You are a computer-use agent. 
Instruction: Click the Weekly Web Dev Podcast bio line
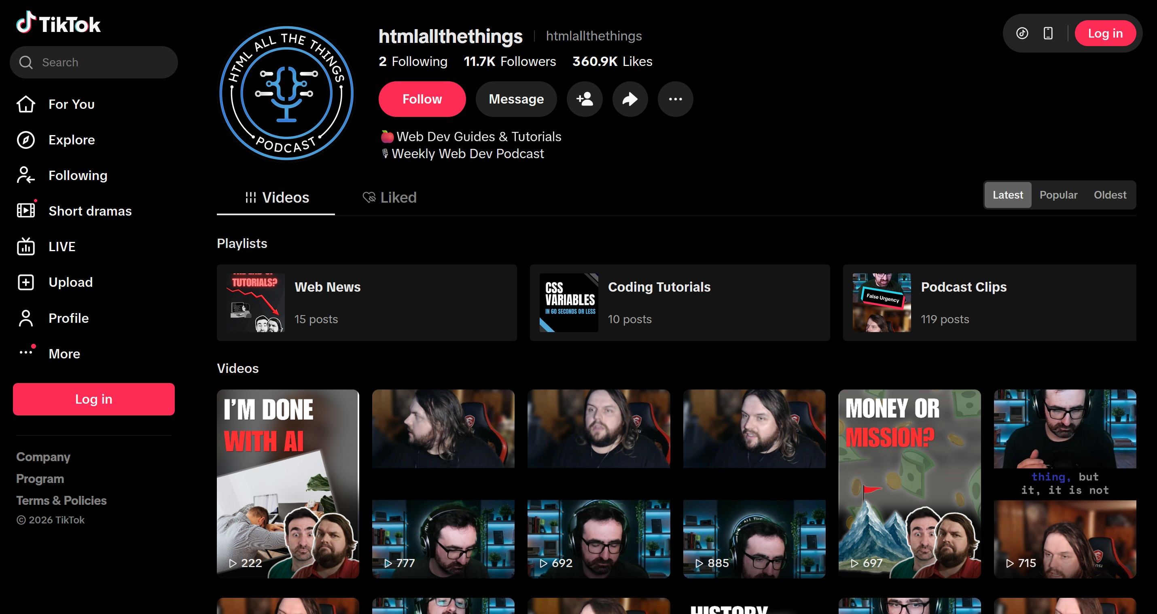(463, 154)
